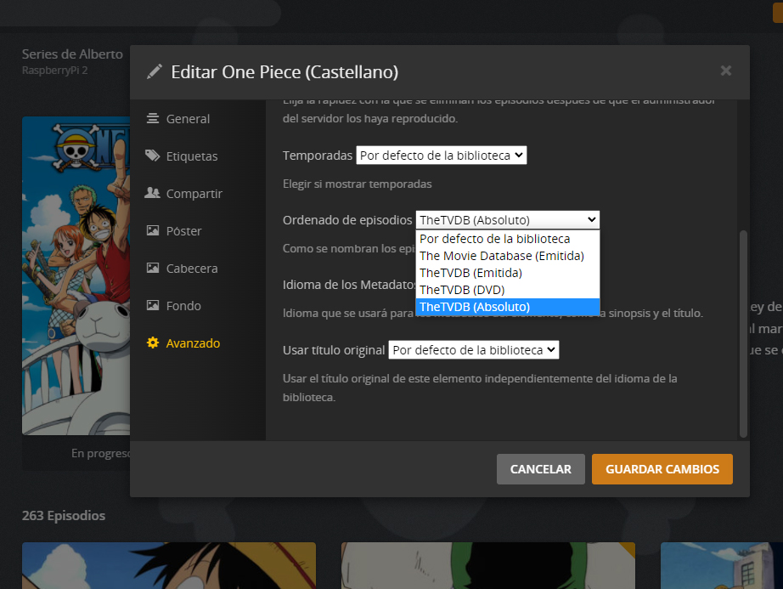Close the Editar One Piece dialog
The width and height of the screenshot is (783, 589).
(725, 71)
